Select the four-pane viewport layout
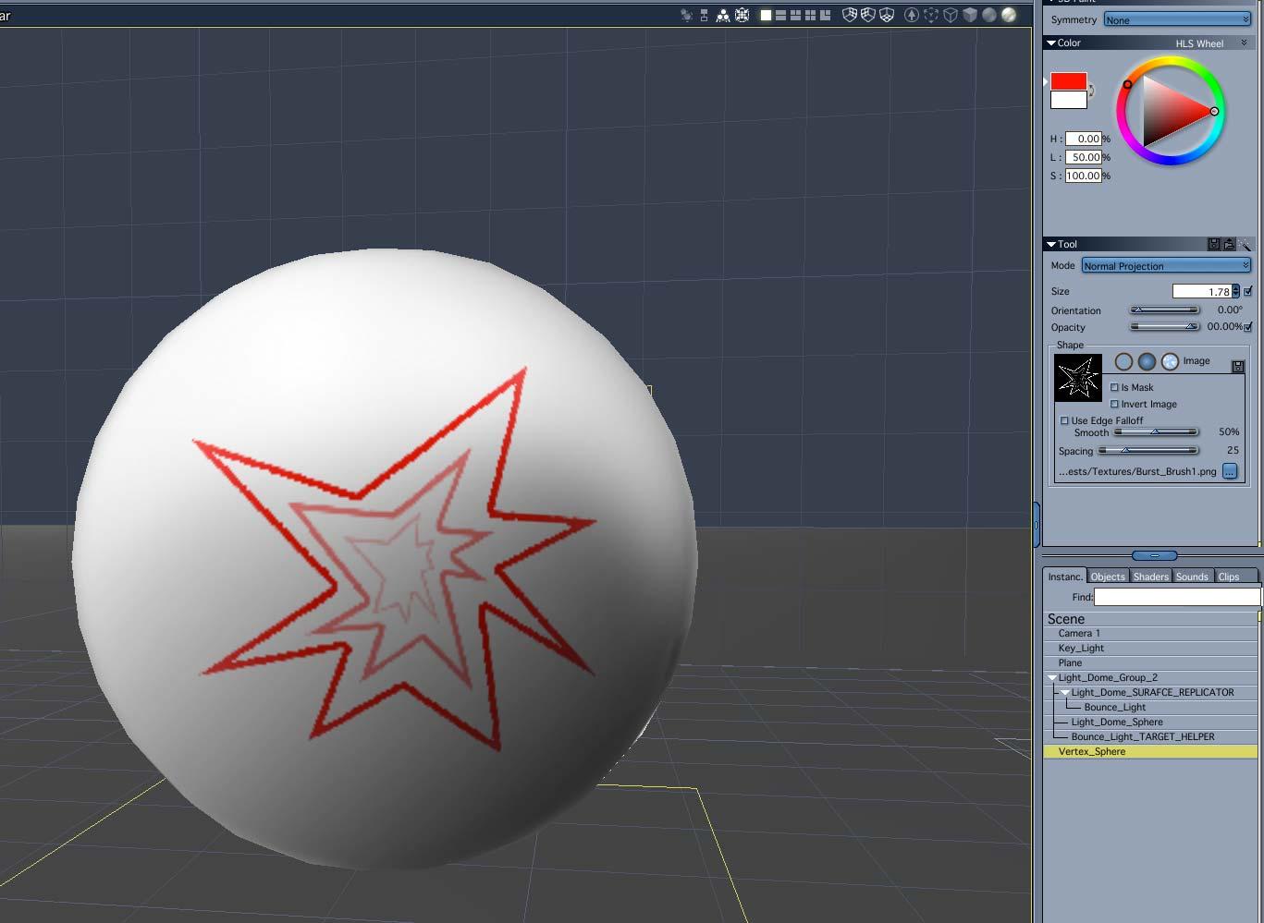 tap(810, 15)
